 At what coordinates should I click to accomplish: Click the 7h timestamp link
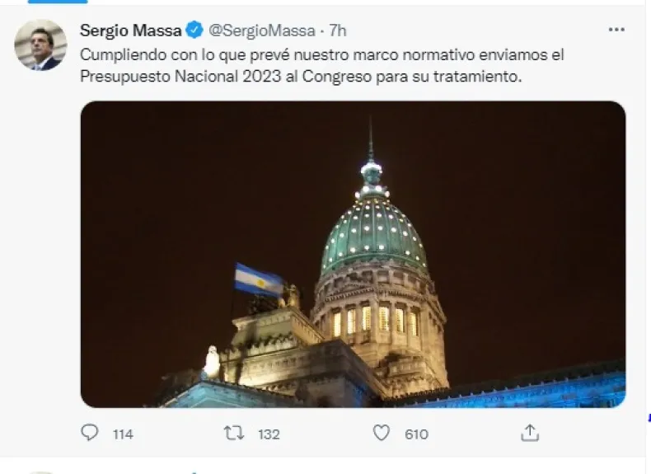tap(338, 31)
